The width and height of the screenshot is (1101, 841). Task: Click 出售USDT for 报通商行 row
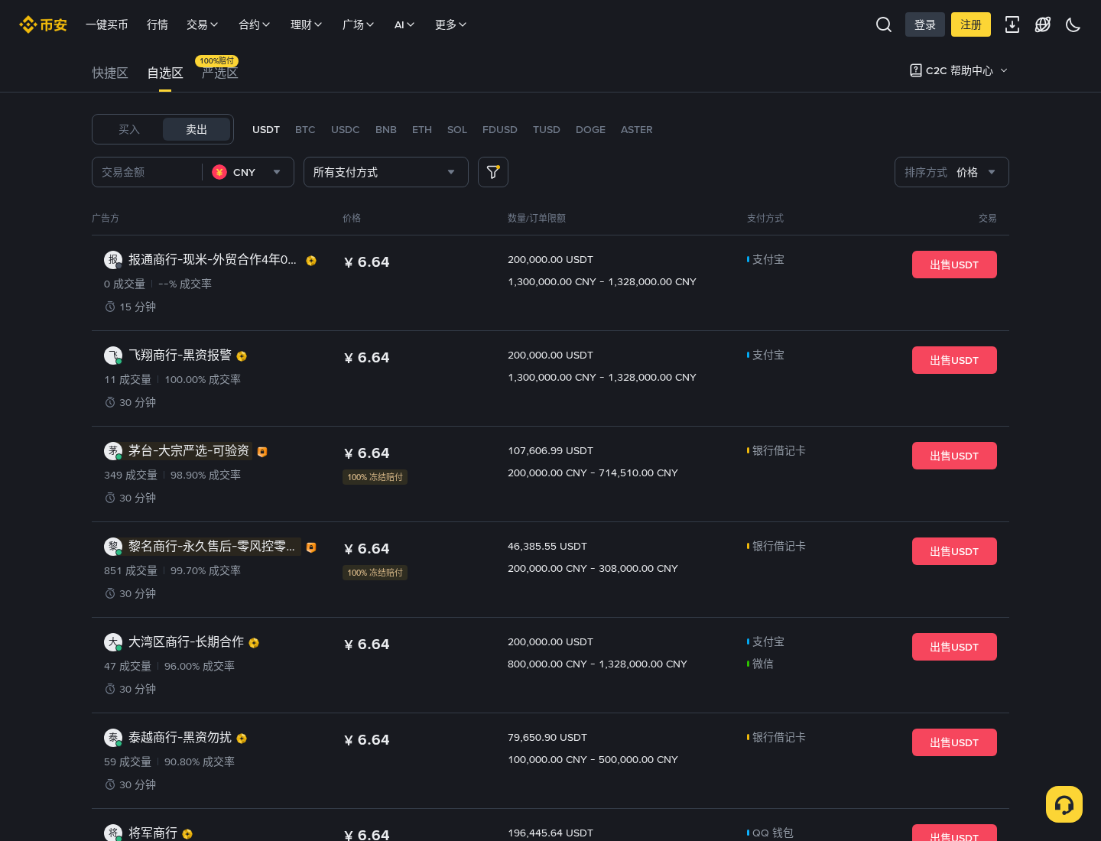click(954, 265)
